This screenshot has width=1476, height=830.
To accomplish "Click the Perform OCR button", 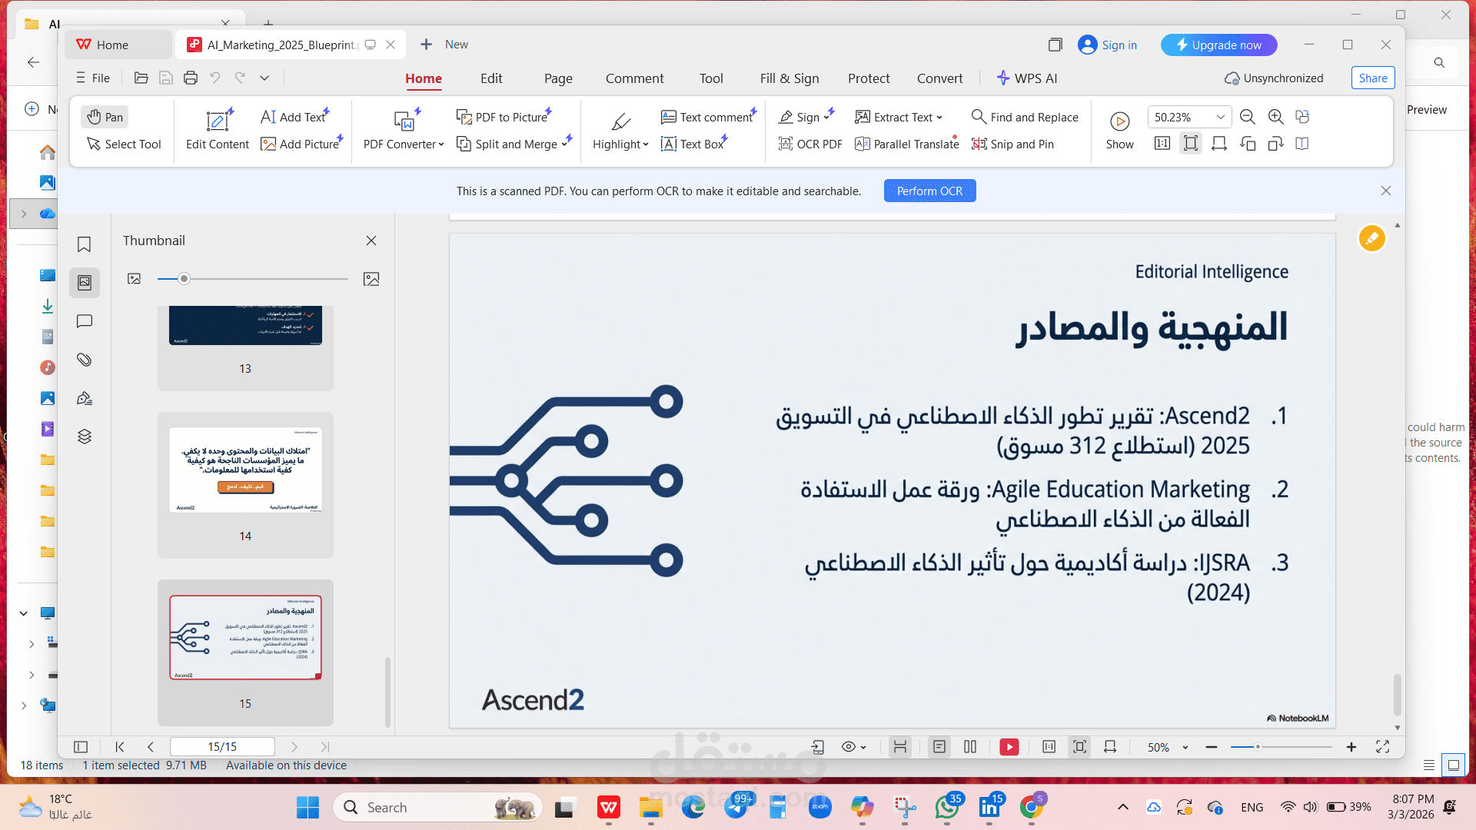I will [x=929, y=191].
